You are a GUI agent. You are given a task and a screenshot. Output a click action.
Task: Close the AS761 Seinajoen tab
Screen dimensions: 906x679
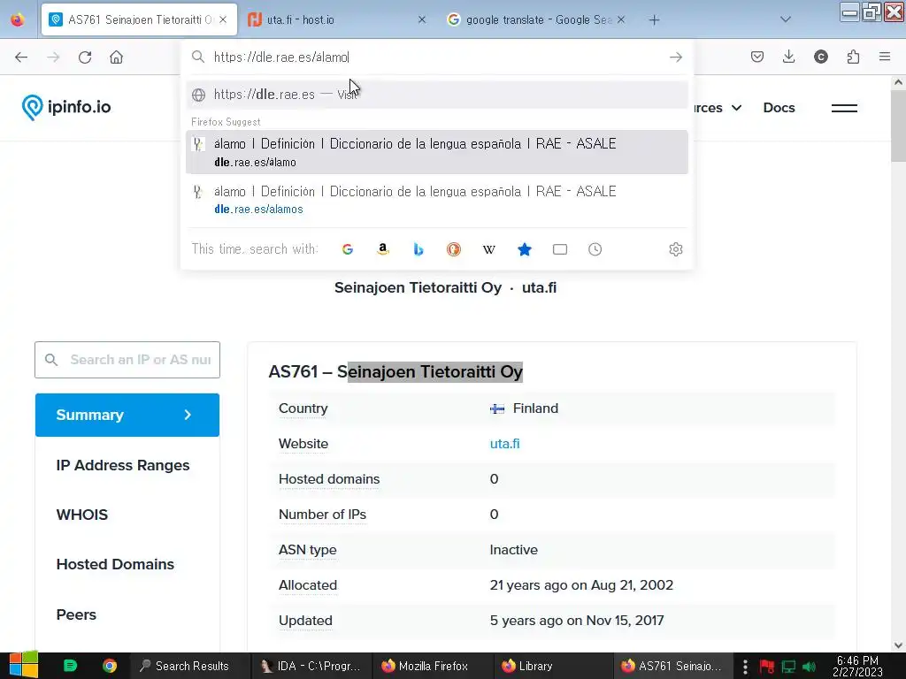click(x=223, y=19)
